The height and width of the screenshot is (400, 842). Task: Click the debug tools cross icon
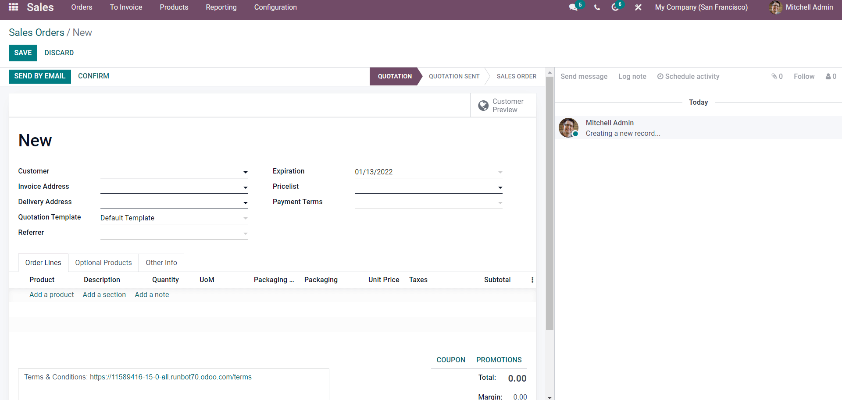tap(638, 7)
